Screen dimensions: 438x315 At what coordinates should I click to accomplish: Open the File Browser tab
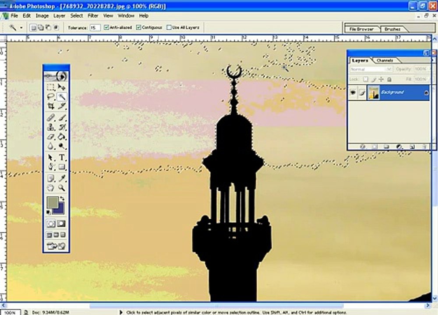361,29
